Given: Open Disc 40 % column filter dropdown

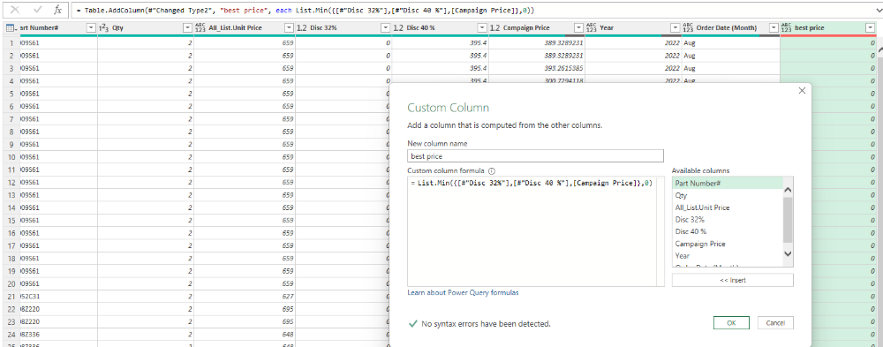Looking at the screenshot, I should point(482,27).
